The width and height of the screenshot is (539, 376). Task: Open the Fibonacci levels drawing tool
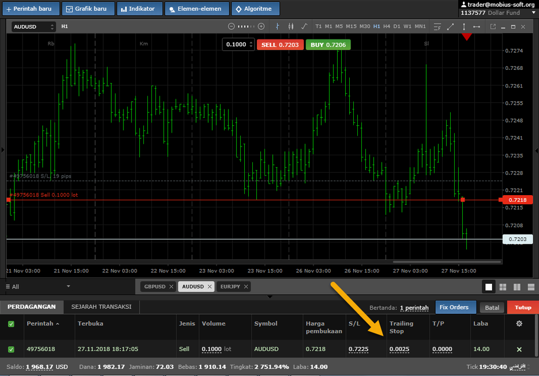438,27
